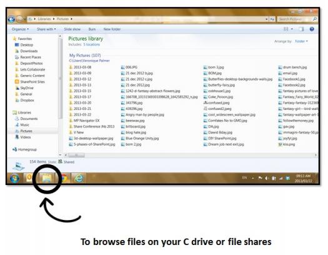Click the volume speaker tray icon
328x255 pixels.
point(267,178)
